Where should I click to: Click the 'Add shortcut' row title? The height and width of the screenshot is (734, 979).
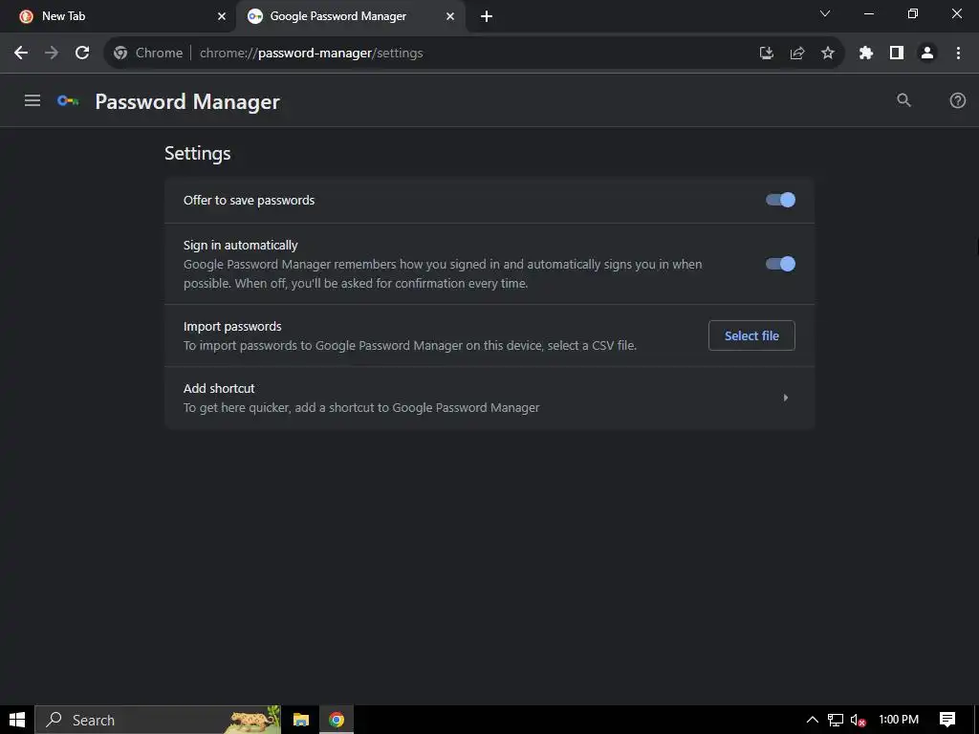(x=219, y=388)
